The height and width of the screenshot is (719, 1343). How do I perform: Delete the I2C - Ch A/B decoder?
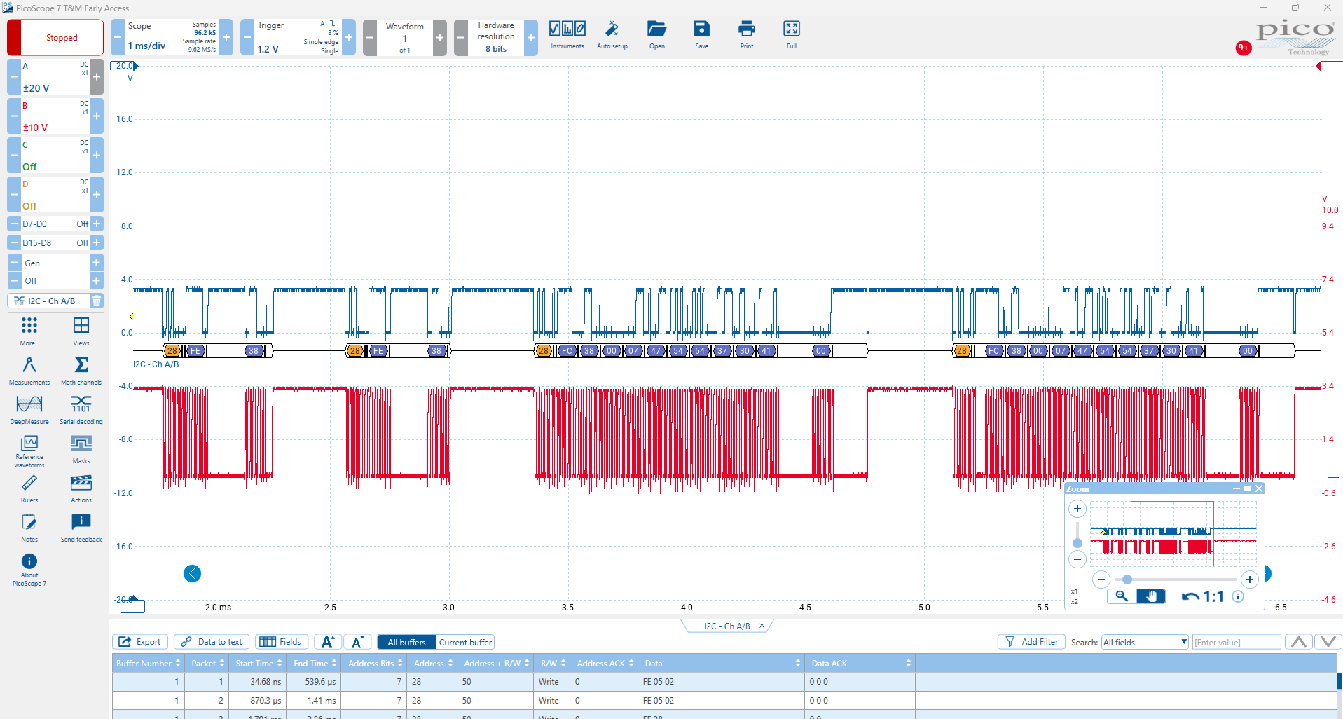(97, 301)
